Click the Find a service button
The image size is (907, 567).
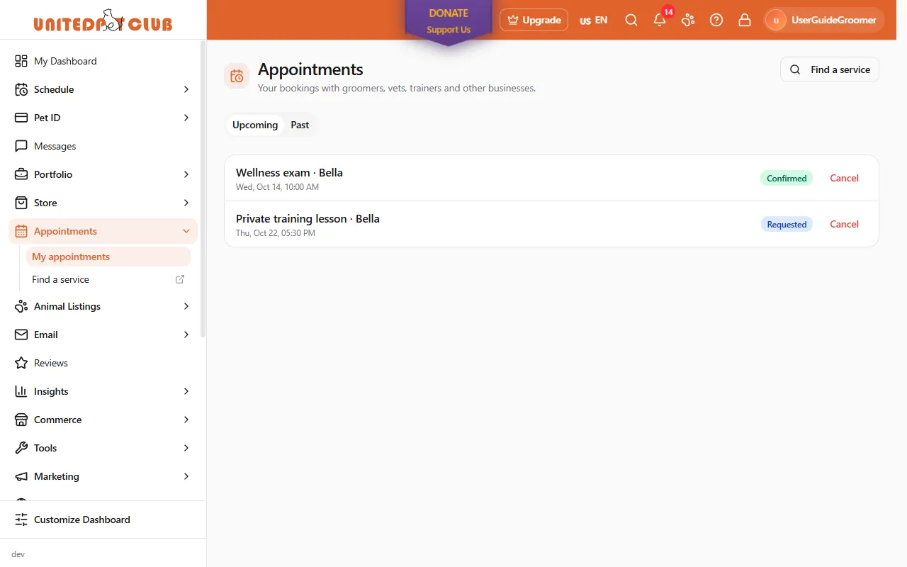830,69
